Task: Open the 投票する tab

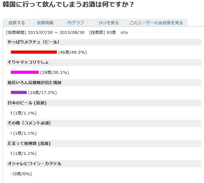Action: (x=17, y=22)
